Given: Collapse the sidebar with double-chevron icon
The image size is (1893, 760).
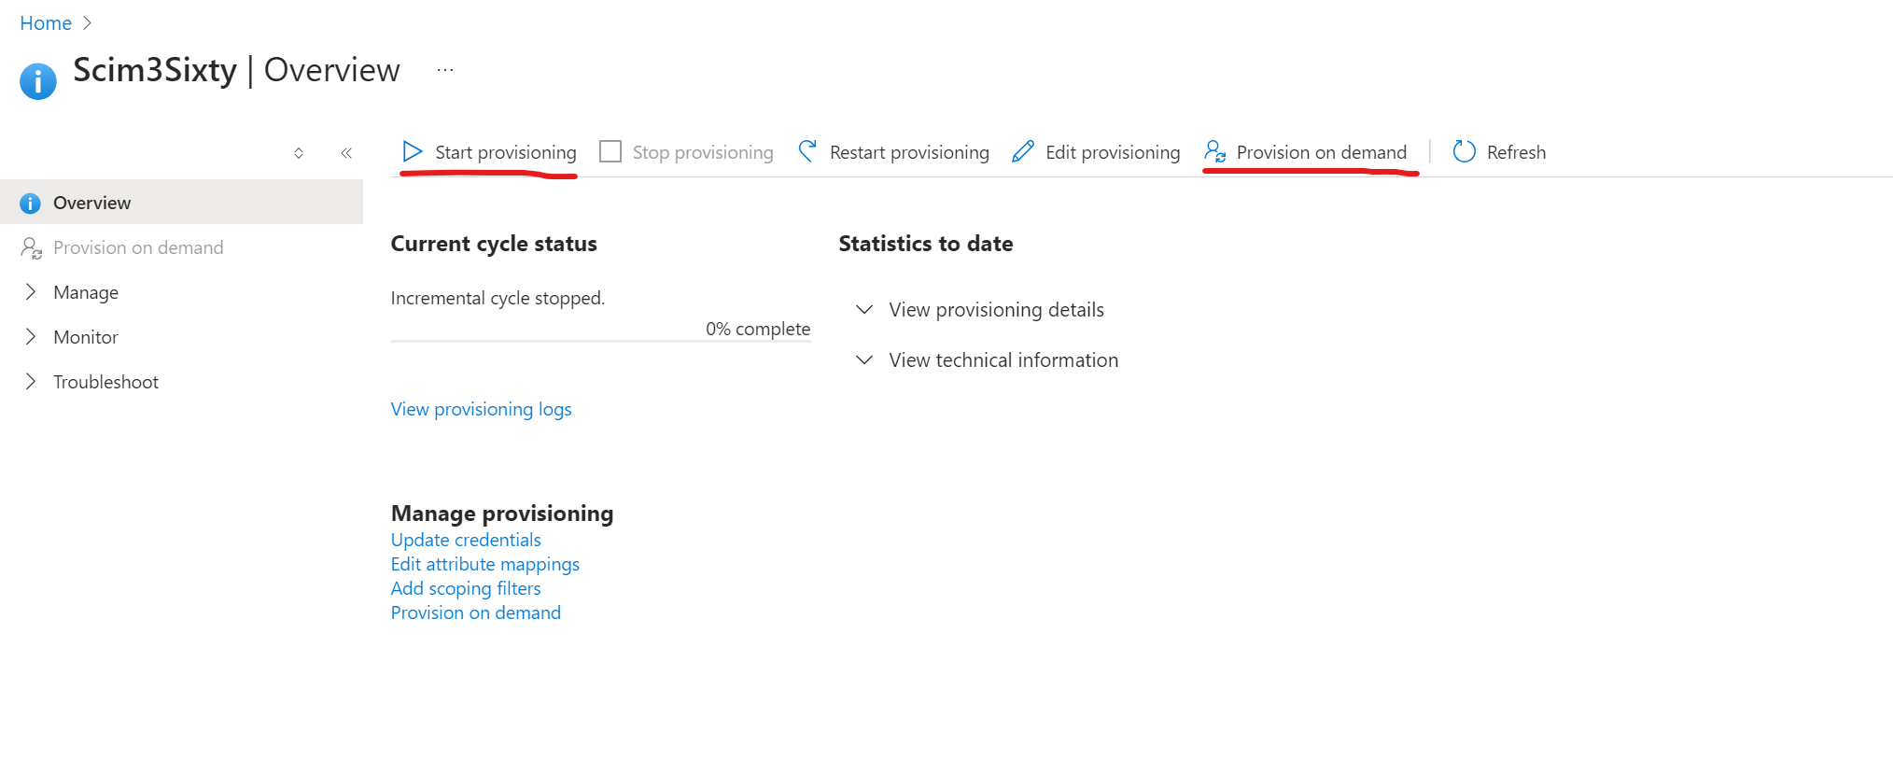Looking at the screenshot, I should point(346,153).
